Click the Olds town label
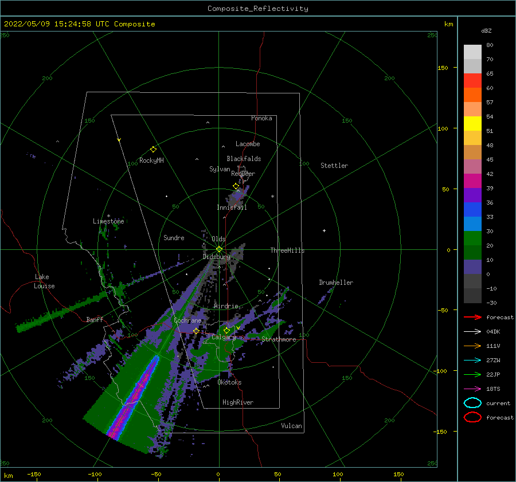 tap(218, 239)
